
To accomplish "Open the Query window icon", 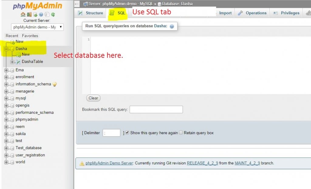I will pyautogui.click(x=35, y=14).
